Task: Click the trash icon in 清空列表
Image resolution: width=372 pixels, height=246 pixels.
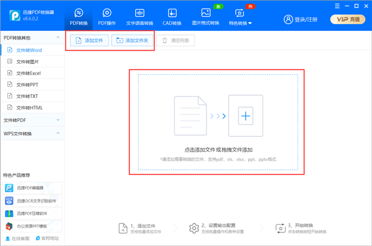Action: point(165,40)
